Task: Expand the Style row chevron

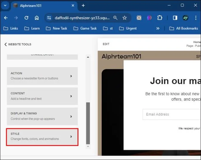Action: (x=71, y=136)
